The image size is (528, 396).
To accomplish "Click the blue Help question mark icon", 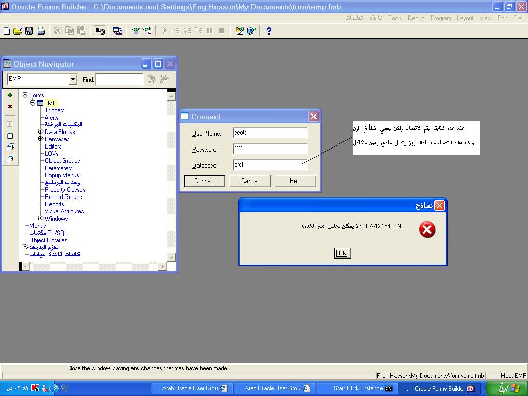I will pos(268,31).
